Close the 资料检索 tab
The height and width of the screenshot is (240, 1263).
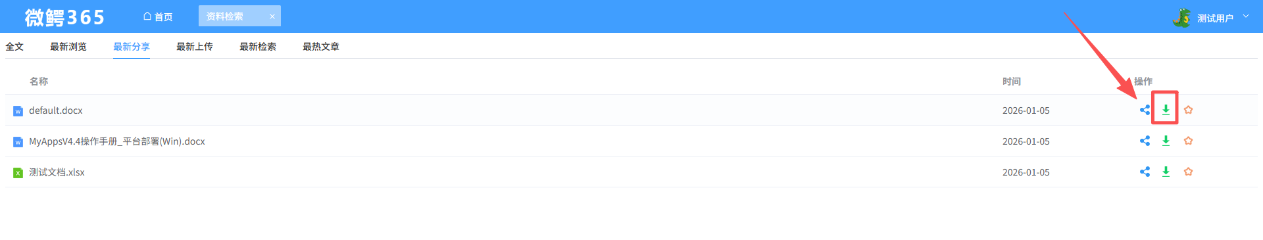click(272, 16)
